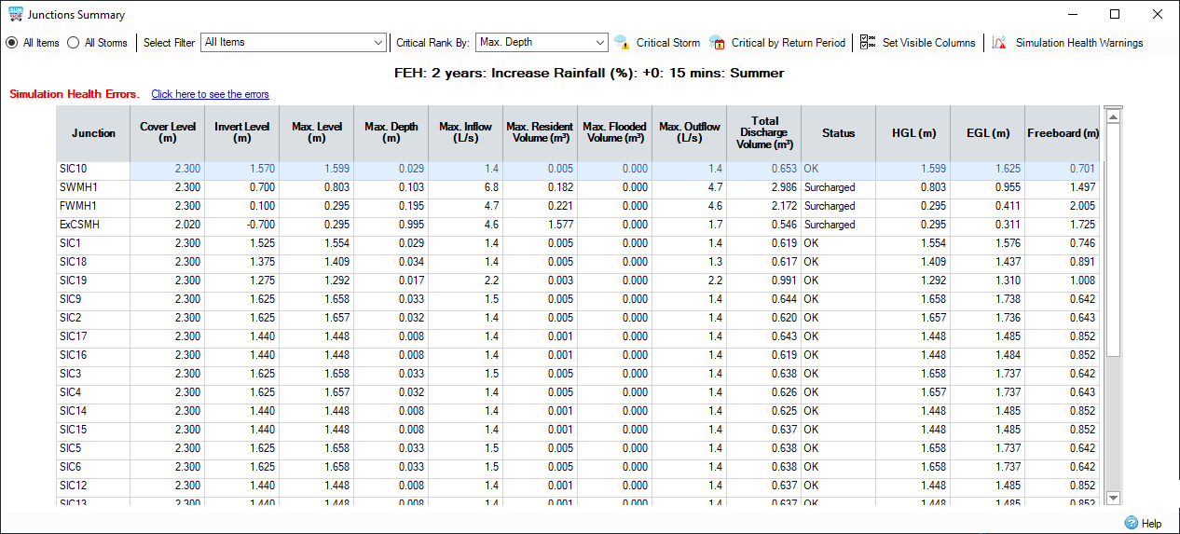The image size is (1180, 534).
Task: Sort by HGL (m) column header
Action: coord(913,133)
